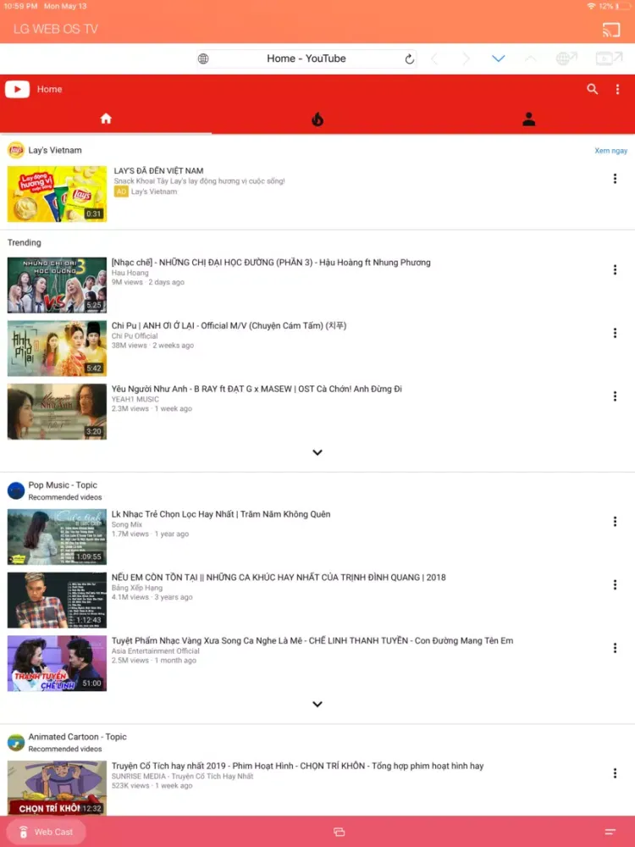Open the menu lines icon bottom right
Image resolution: width=635 pixels, height=847 pixels.
(x=610, y=832)
